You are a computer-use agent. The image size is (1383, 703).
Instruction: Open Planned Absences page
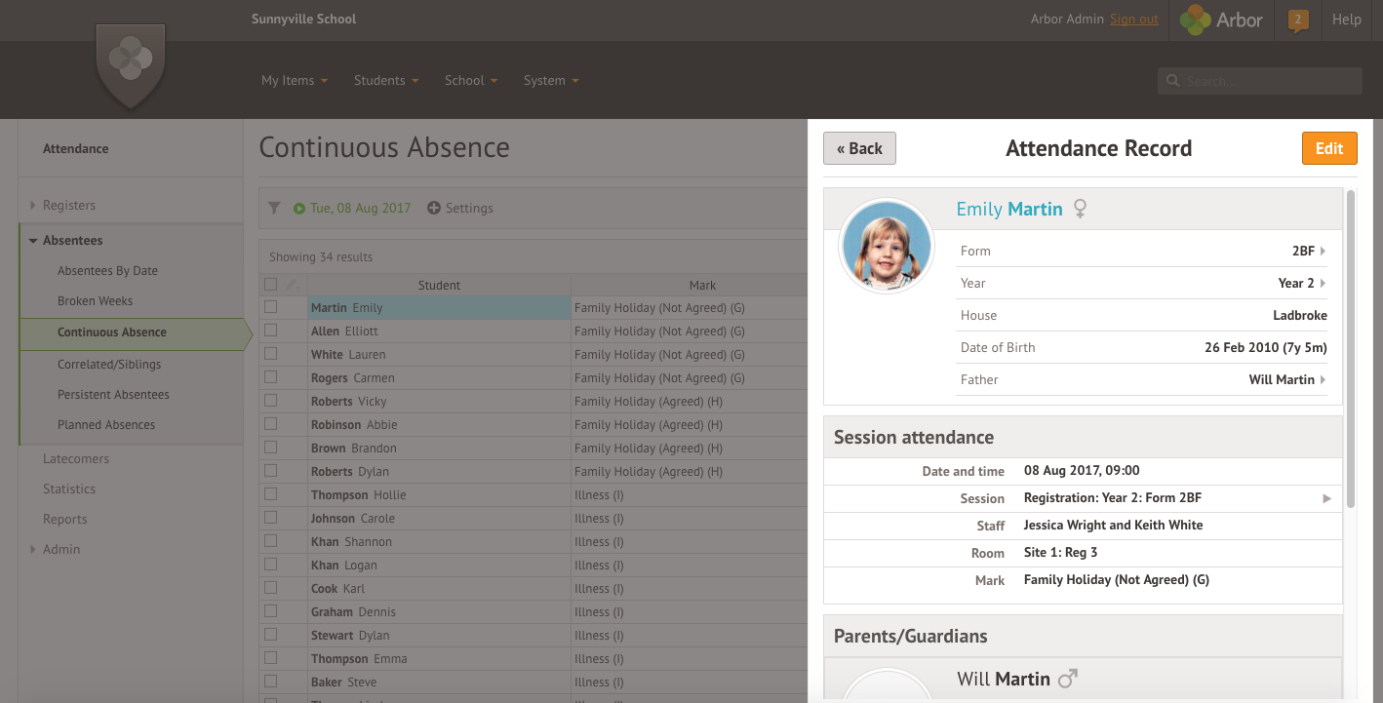tap(106, 424)
